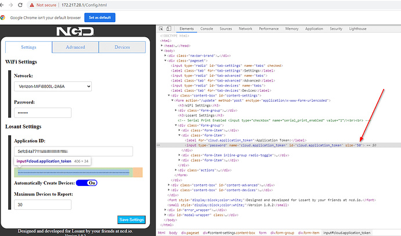Open the Network DevTools tab
The width and height of the screenshot is (401, 236).
[245, 28]
